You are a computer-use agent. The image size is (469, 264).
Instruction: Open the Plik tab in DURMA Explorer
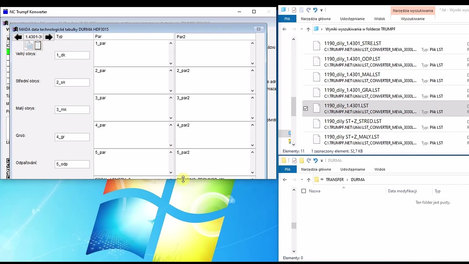click(x=287, y=169)
